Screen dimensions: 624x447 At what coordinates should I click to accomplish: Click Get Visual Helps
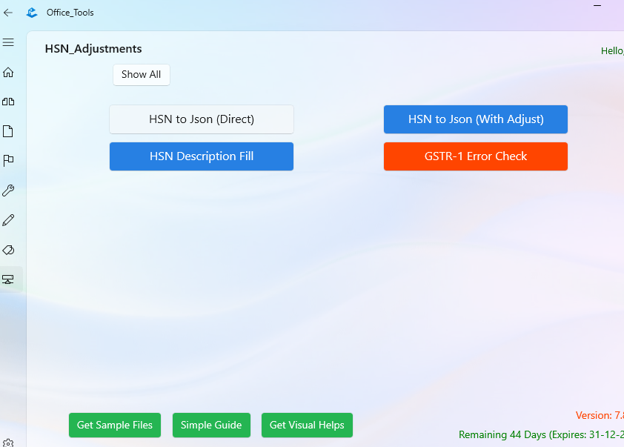point(307,425)
